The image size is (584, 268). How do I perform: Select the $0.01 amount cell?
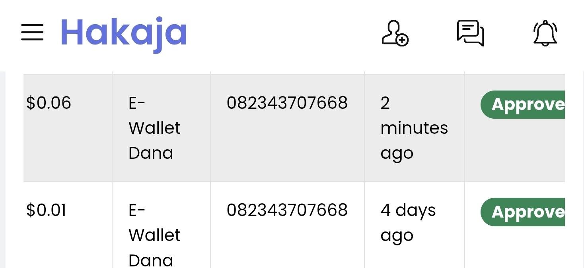coord(46,210)
